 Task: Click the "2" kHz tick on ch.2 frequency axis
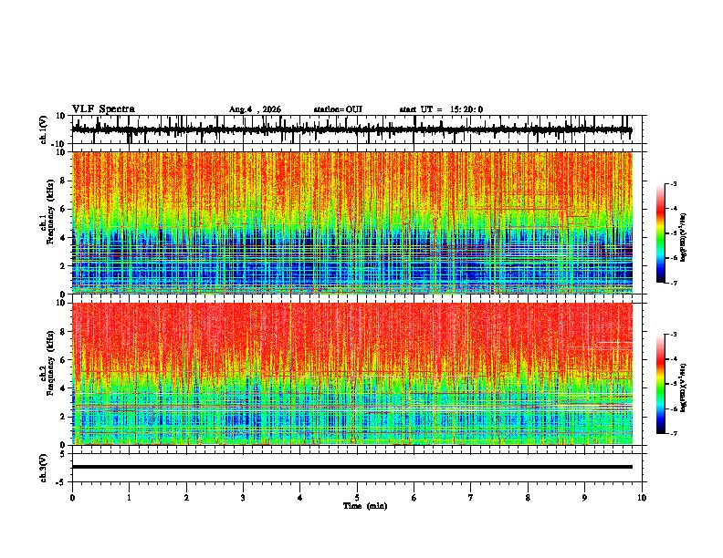[64, 417]
